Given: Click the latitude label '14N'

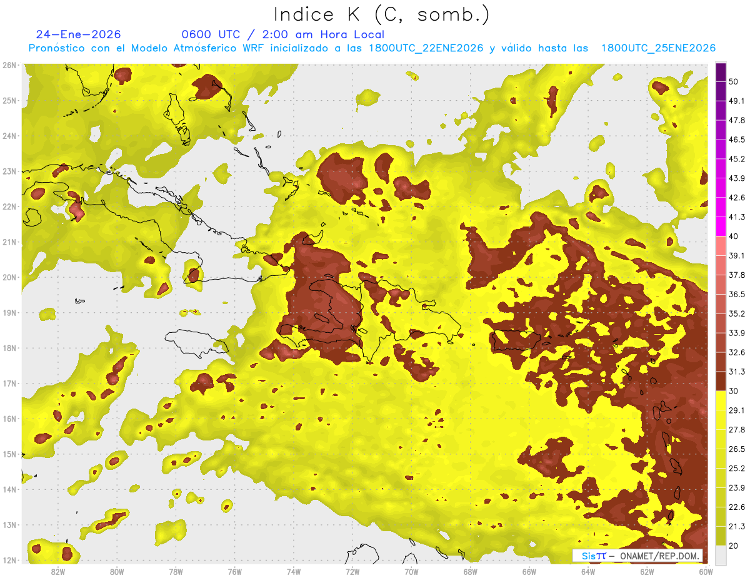Looking at the screenshot, I should (9, 489).
